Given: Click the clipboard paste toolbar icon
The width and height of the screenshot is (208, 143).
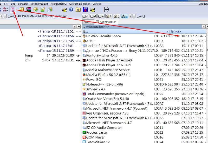Looking at the screenshot, I should (x=50, y=10).
